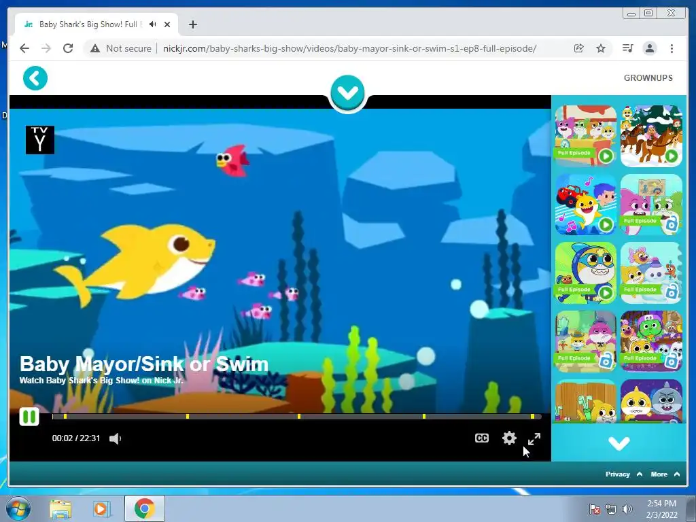Close the Baby Shark's Big Show tab

click(167, 24)
